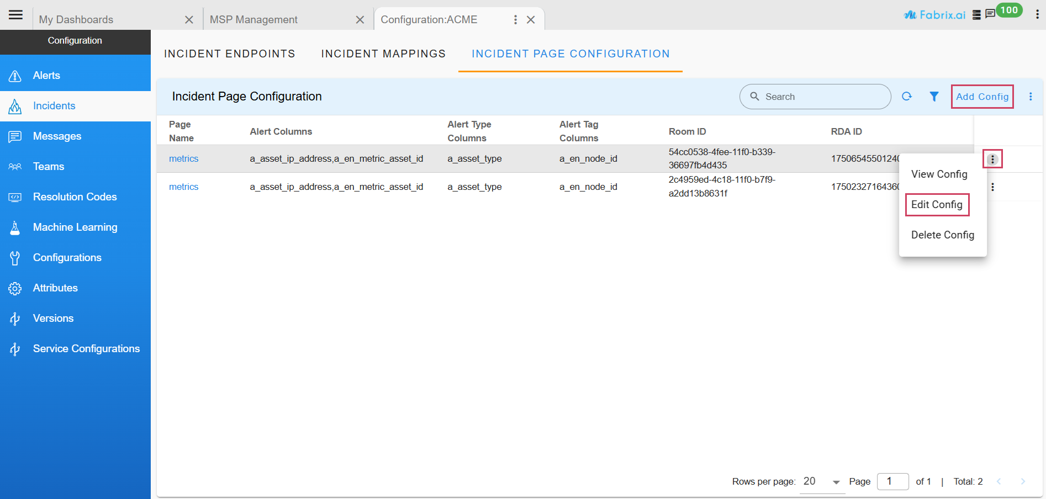The height and width of the screenshot is (499, 1046).
Task: Open the hamburger main menu
Action: tap(15, 15)
